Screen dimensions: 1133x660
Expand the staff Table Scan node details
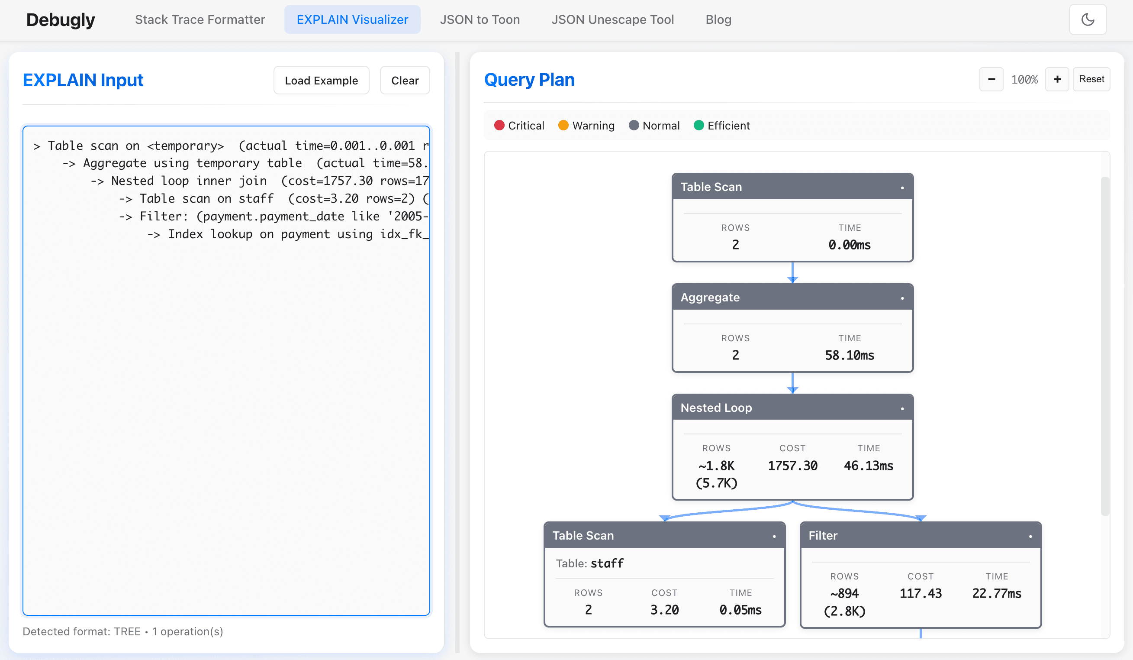(x=774, y=535)
